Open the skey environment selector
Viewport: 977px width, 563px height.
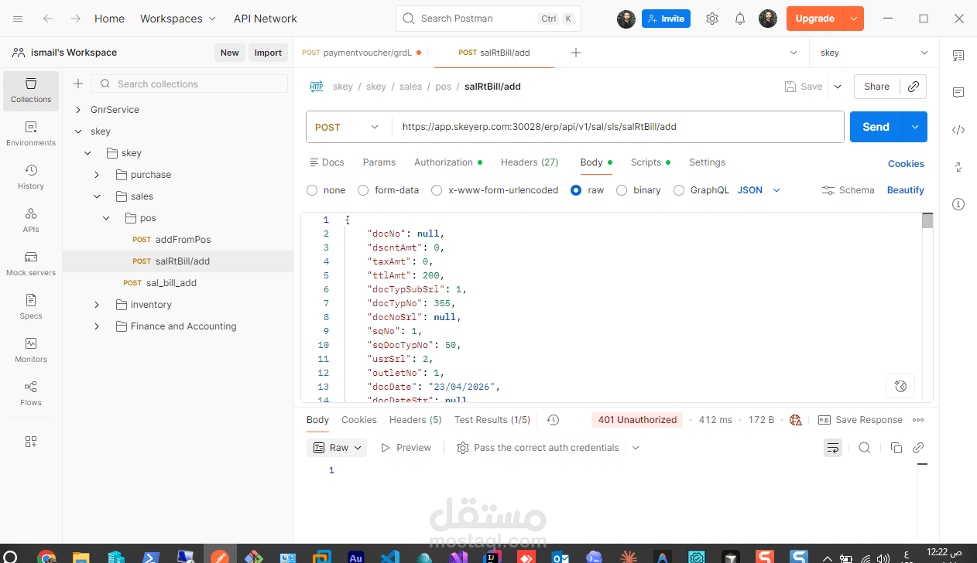tap(874, 53)
